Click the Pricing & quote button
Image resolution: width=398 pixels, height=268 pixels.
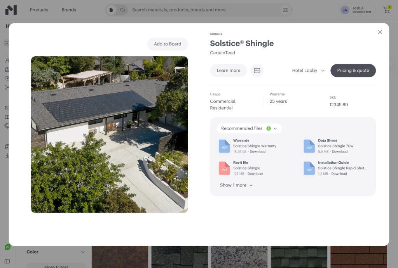coord(353,71)
